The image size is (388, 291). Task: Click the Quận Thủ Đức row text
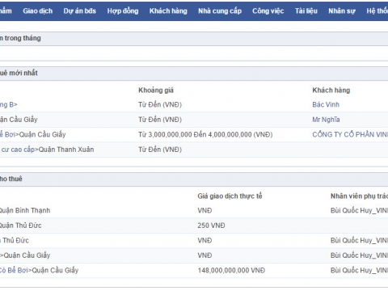coord(20,226)
